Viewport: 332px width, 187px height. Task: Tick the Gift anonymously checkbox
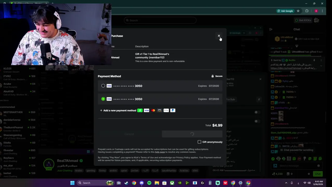click(199, 142)
